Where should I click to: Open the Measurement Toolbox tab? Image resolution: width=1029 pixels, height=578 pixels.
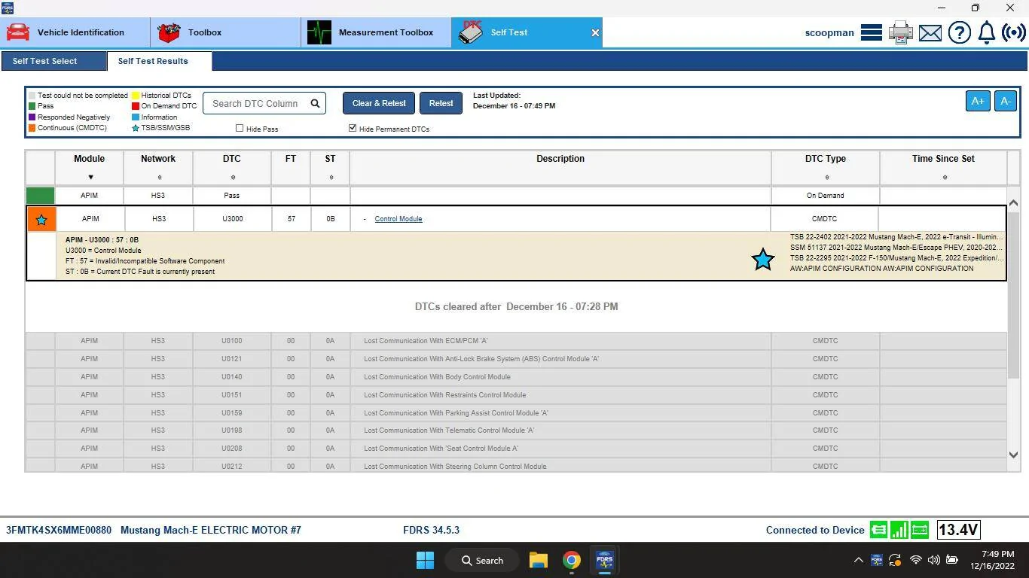377,32
